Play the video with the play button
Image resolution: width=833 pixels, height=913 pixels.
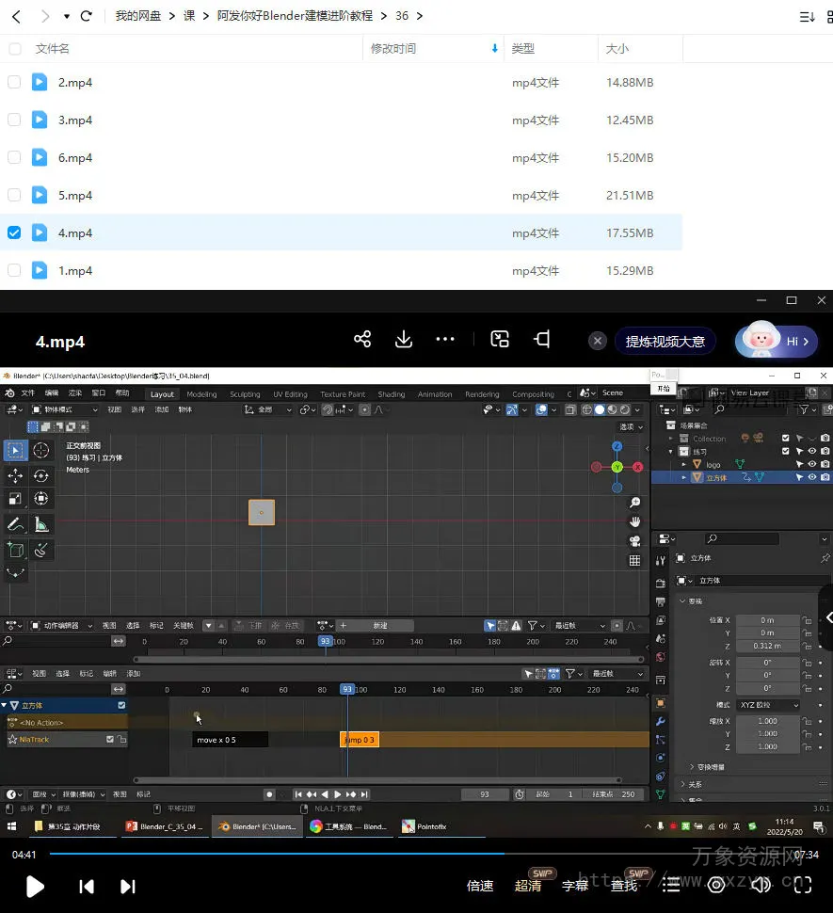point(35,886)
